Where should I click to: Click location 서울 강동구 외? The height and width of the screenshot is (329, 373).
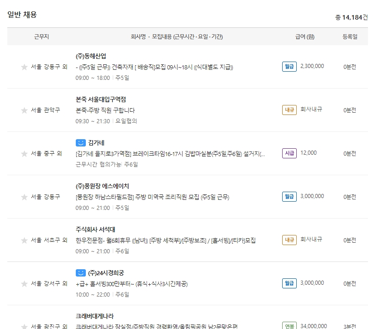[x=49, y=67]
